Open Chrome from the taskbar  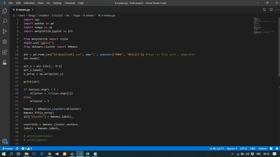[49, 154]
